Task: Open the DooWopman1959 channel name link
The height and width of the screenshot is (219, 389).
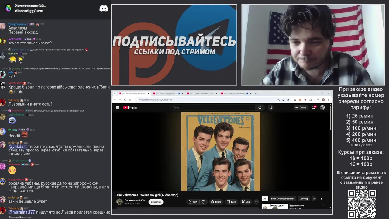Action: pyautogui.click(x=134, y=200)
